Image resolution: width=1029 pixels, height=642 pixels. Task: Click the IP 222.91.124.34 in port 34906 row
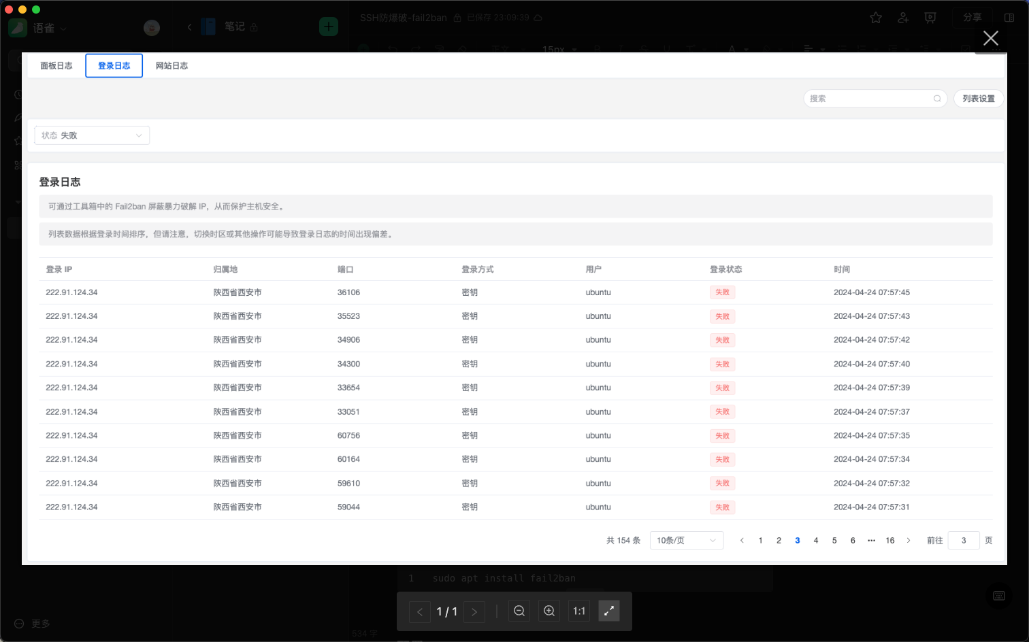pos(71,340)
